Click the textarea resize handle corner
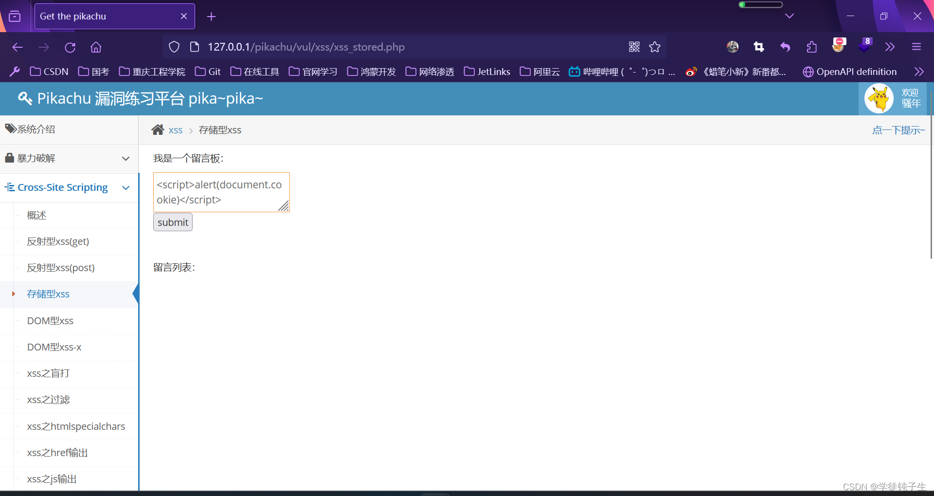 click(x=284, y=206)
